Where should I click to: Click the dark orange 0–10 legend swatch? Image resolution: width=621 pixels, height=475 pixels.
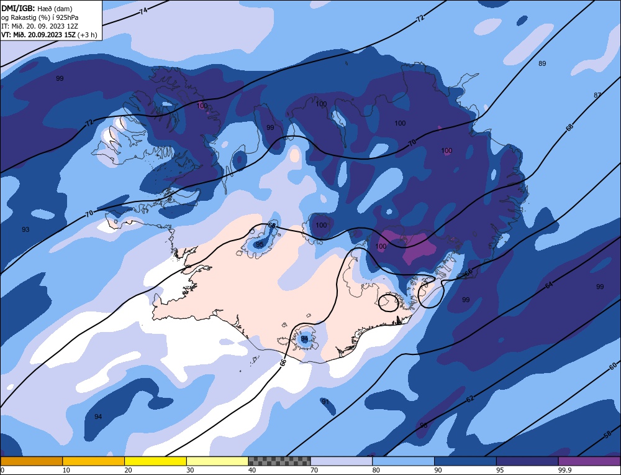[x=31, y=461]
